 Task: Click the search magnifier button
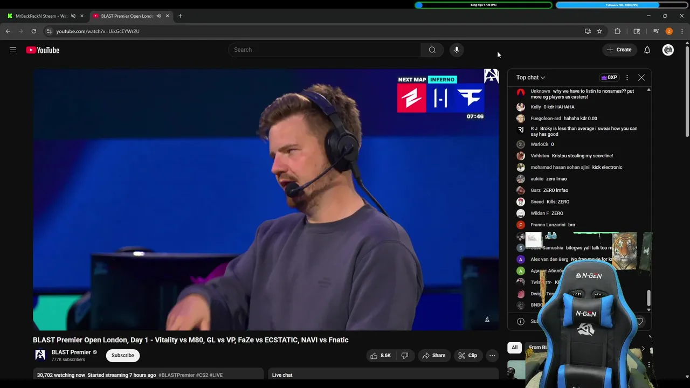(x=432, y=50)
